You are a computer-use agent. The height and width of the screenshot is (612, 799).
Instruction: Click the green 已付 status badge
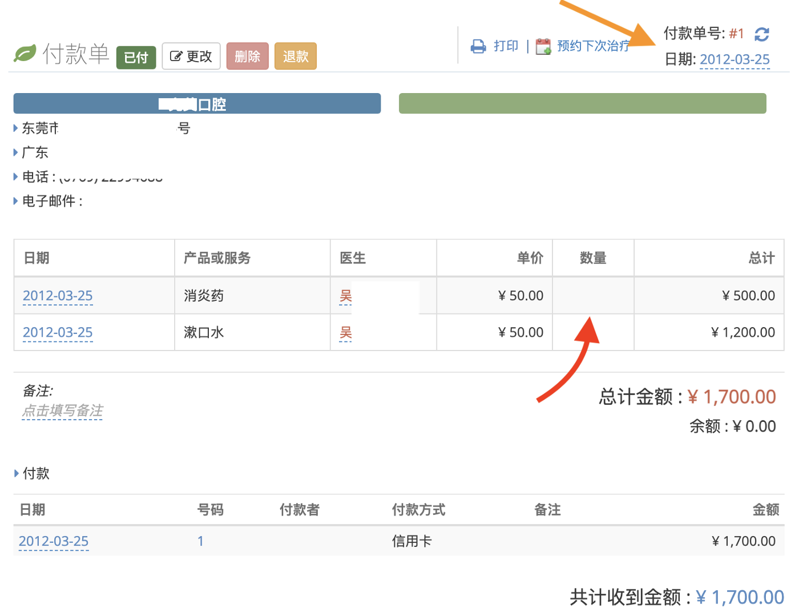click(136, 57)
